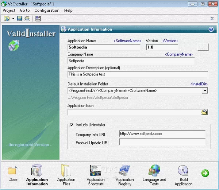Click the Application Name field containing Softpedia
This screenshot has width=219, height=190.
[x=104, y=47]
